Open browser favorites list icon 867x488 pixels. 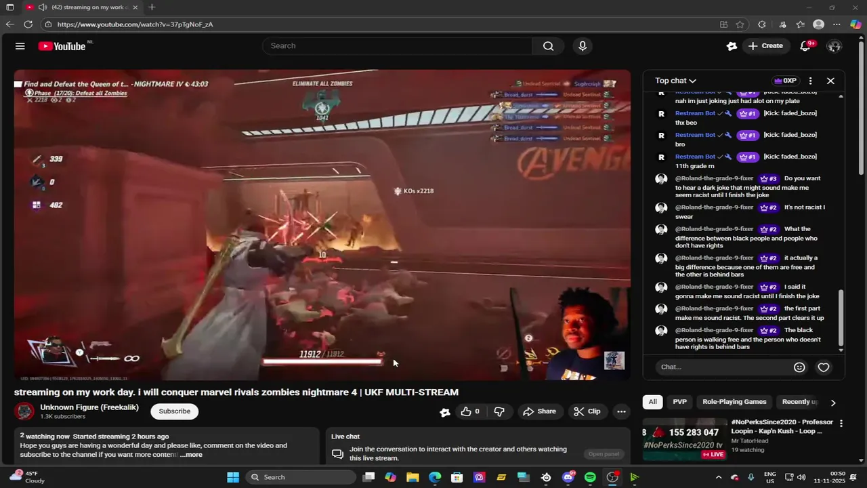tap(801, 24)
